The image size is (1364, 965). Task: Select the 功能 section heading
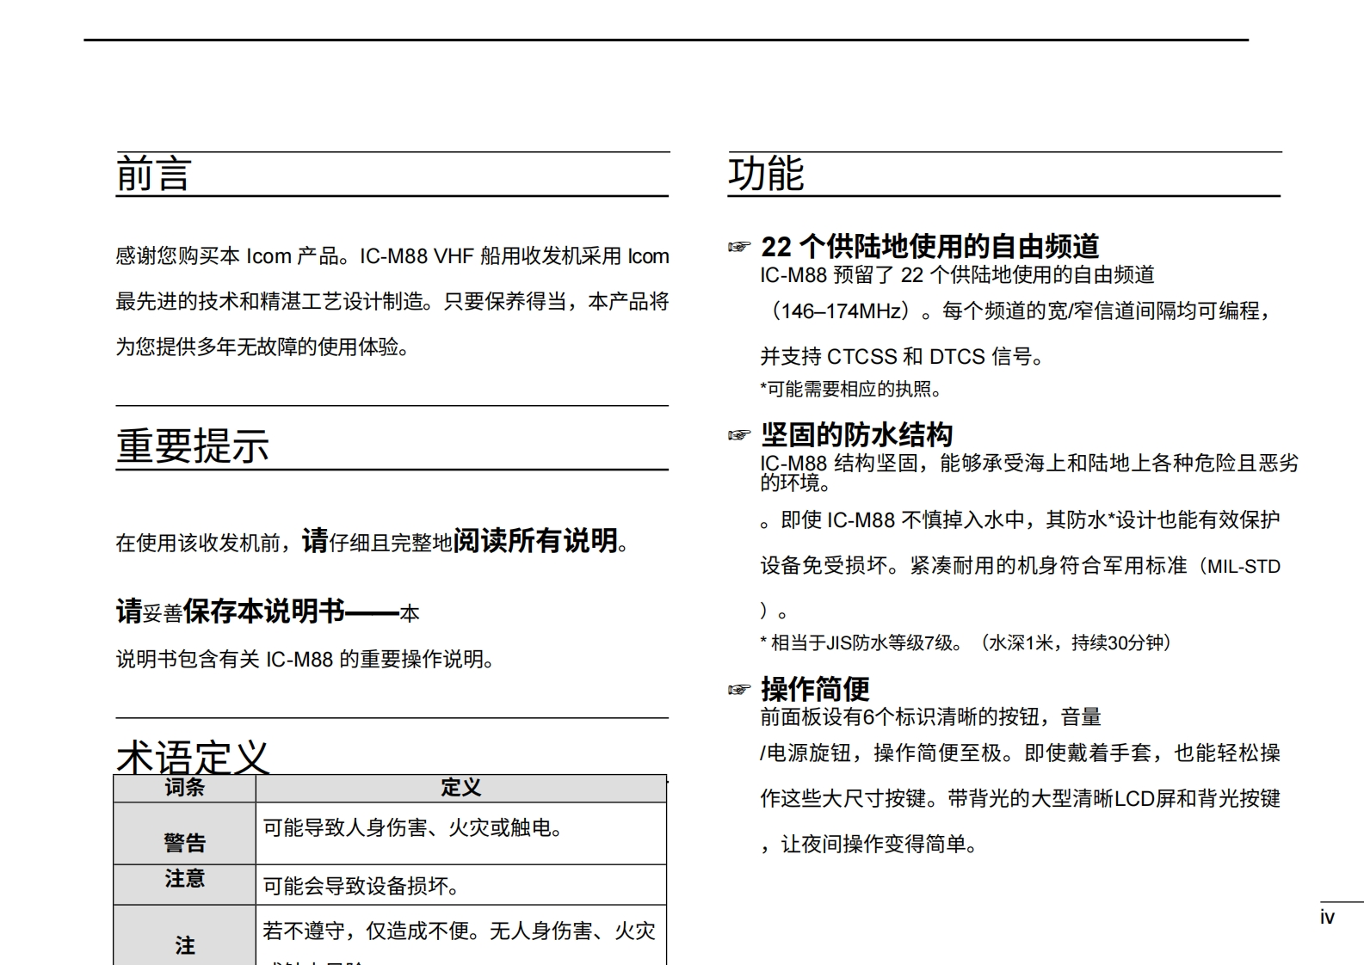point(766,175)
